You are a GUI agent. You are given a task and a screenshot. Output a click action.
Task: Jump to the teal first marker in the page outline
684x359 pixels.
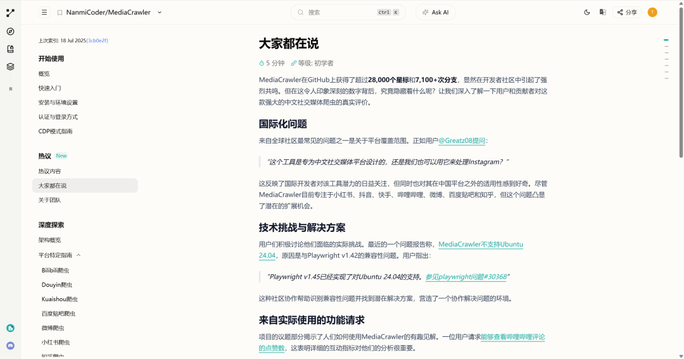pyautogui.click(x=666, y=40)
